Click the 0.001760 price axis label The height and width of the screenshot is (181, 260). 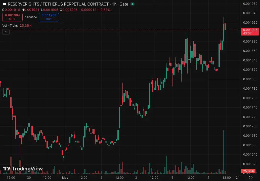tap(250, 98)
